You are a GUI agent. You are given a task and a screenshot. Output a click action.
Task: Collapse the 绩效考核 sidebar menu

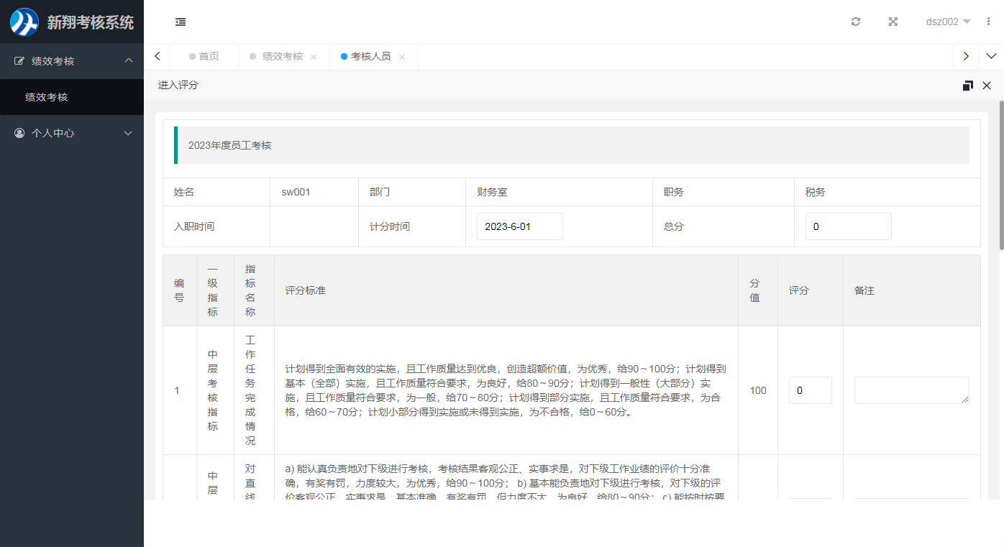72,61
